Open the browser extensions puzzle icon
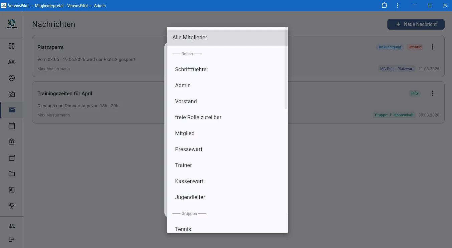The image size is (452, 248). (384, 5)
